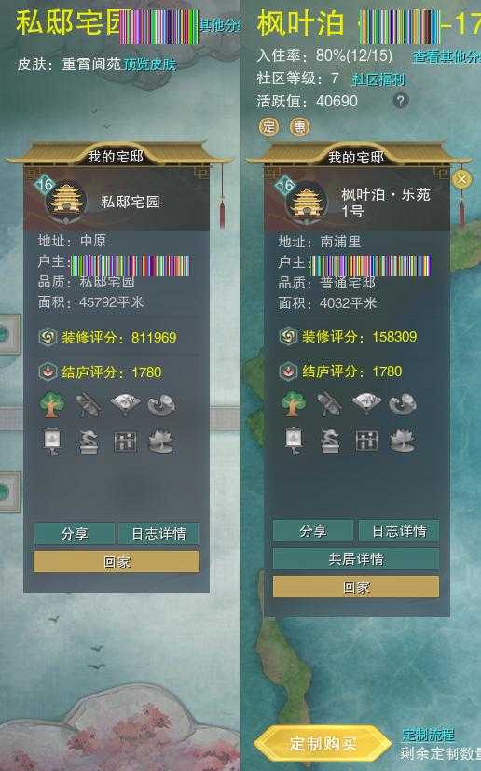Open the 定制流程 link
Viewport: 481px width, 771px height.
[428, 735]
